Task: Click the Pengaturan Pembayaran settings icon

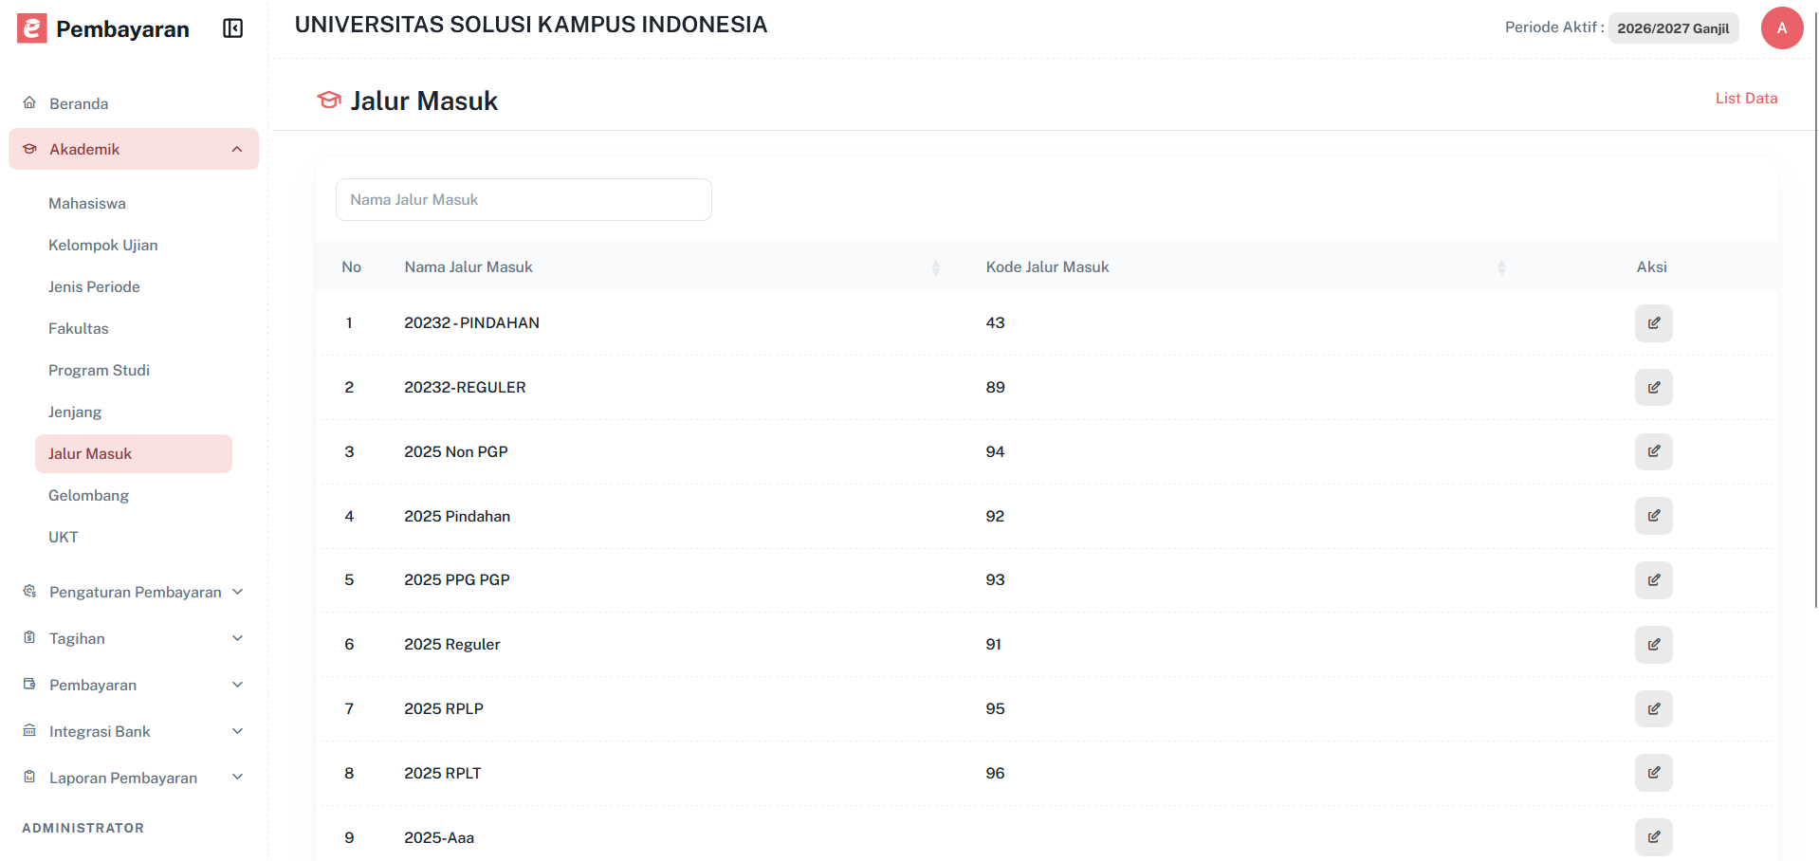Action: (29, 591)
